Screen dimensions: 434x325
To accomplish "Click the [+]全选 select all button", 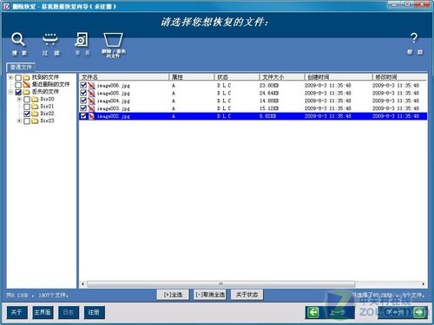I will coord(173,295).
